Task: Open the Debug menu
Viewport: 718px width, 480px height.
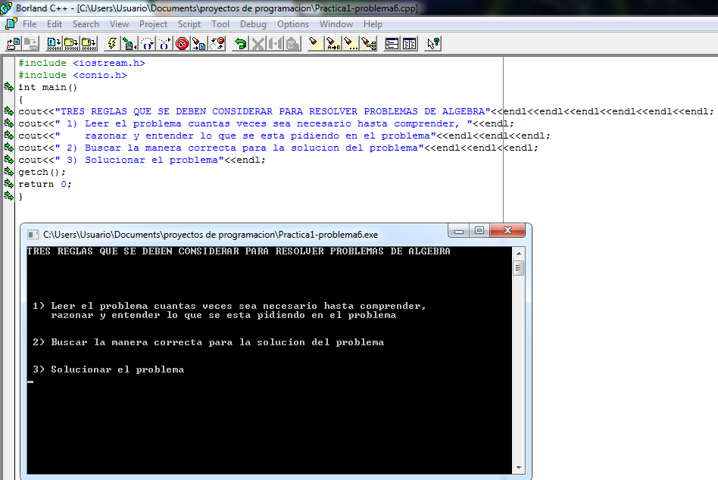Action: click(253, 23)
